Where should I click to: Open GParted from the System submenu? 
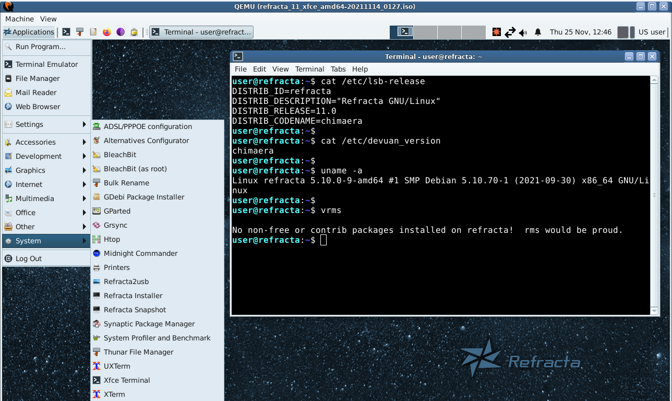tap(158, 211)
